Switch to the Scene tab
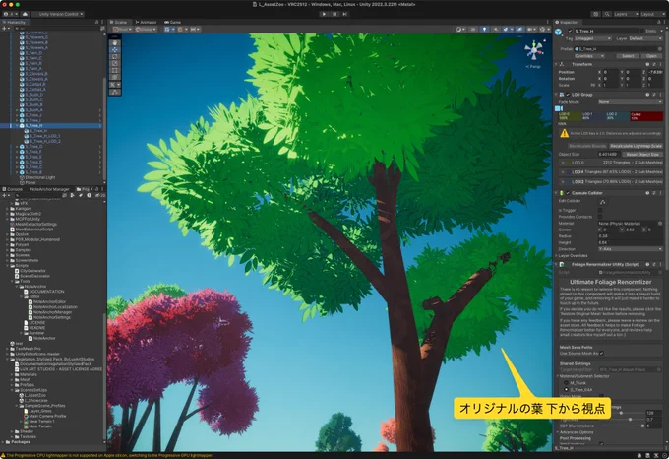This screenshot has width=669, height=459. click(x=118, y=22)
